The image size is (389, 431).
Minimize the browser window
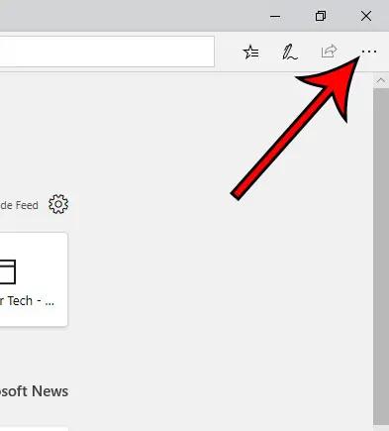coord(275,16)
